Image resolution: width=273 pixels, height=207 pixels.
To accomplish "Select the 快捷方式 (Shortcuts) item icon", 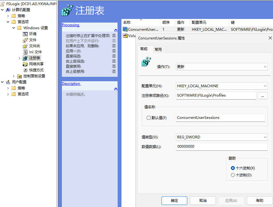I will click(26, 70).
